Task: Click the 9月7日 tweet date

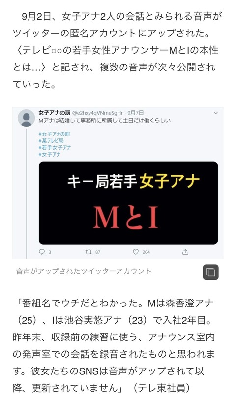Action: (x=136, y=113)
